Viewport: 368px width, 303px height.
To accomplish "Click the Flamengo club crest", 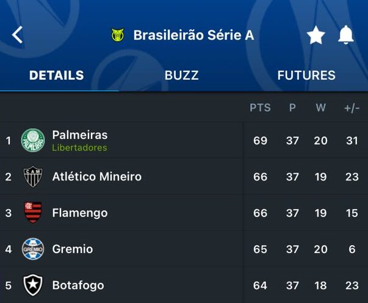I will tap(33, 213).
